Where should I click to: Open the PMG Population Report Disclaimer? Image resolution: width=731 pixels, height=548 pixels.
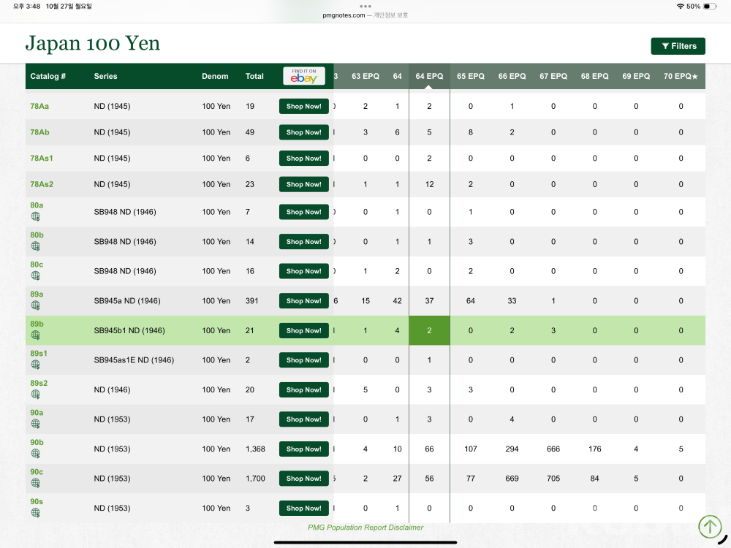(365, 528)
